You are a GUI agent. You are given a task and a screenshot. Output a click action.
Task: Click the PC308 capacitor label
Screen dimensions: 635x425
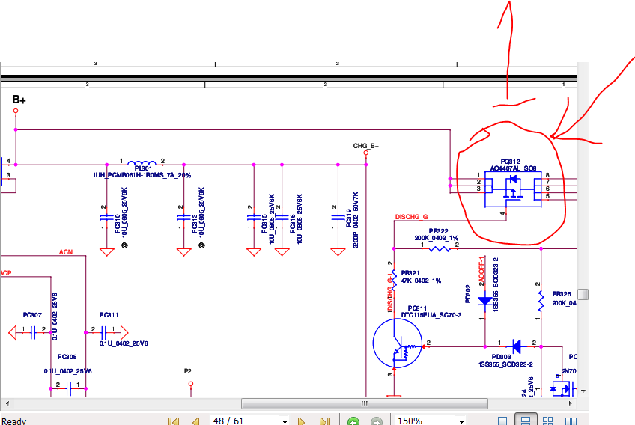pos(67,357)
